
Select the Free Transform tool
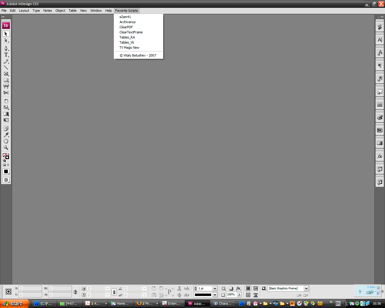click(6, 120)
